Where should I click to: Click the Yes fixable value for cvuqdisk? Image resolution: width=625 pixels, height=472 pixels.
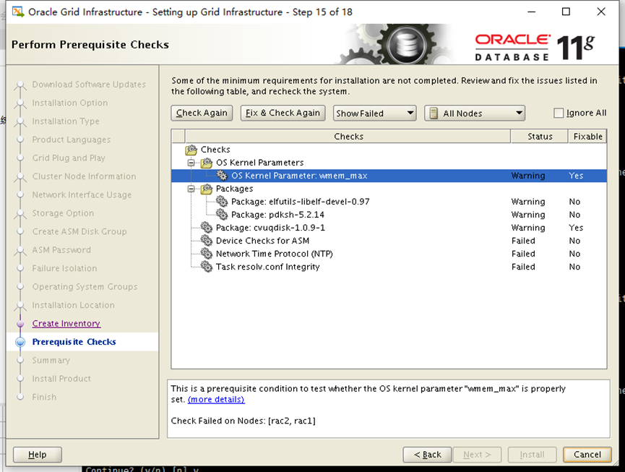(576, 228)
